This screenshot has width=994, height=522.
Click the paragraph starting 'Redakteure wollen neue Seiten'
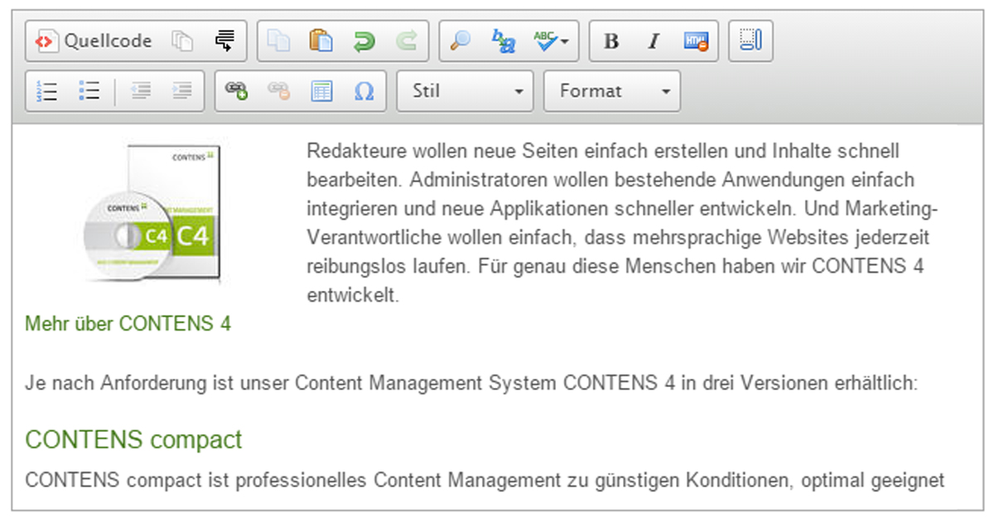click(621, 223)
